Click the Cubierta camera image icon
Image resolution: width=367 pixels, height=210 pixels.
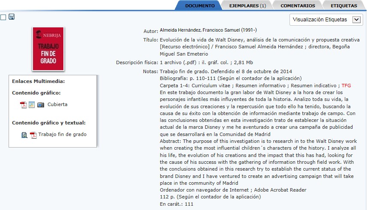pyautogui.click(x=41, y=105)
